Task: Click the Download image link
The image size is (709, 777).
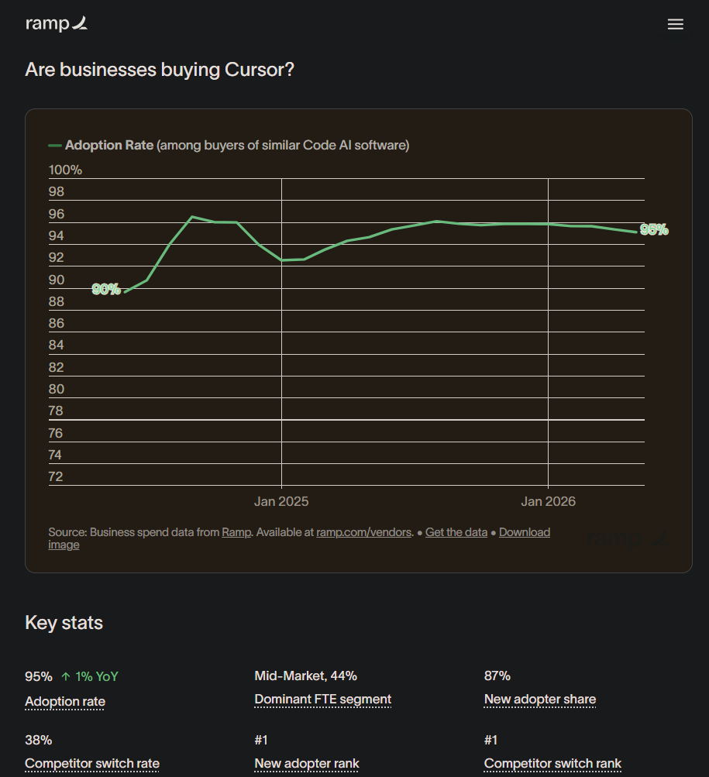Action: click(x=525, y=532)
